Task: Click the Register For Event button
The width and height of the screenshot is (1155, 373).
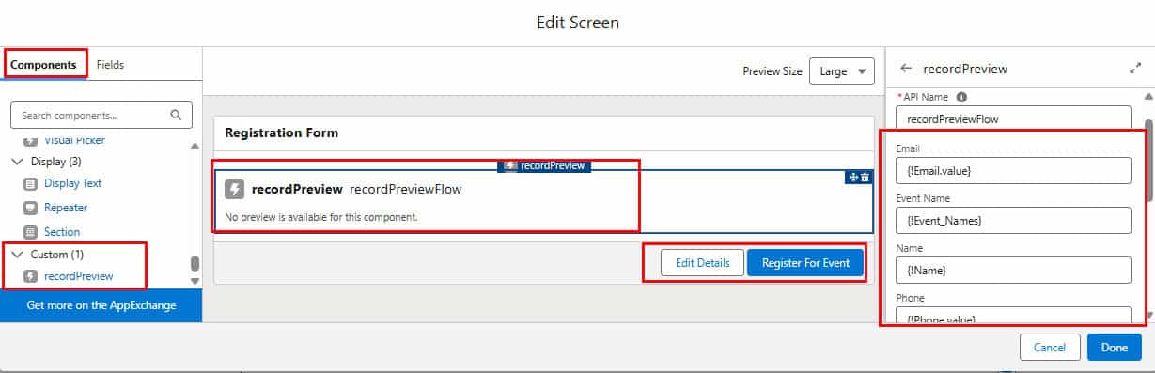Action: point(805,263)
